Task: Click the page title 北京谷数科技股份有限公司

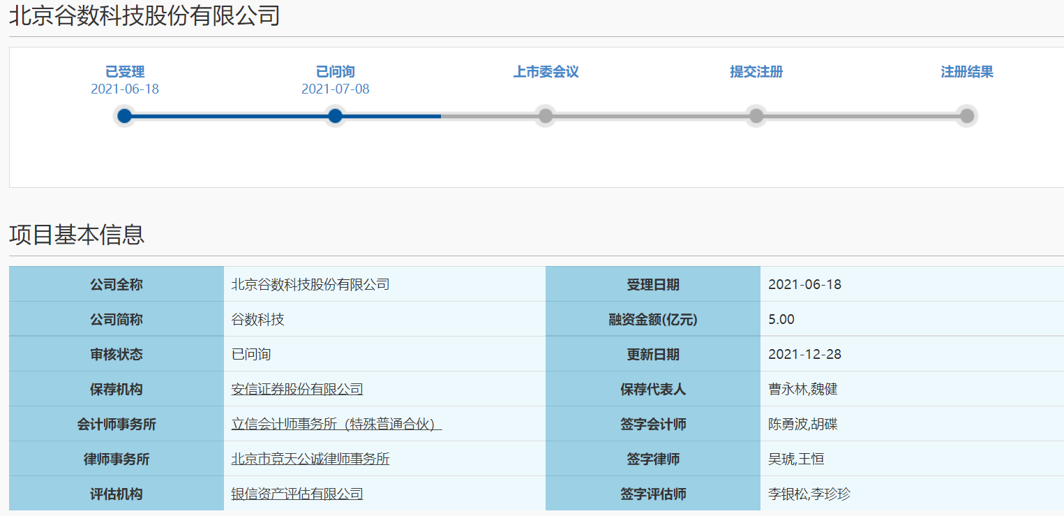Action: tap(144, 15)
